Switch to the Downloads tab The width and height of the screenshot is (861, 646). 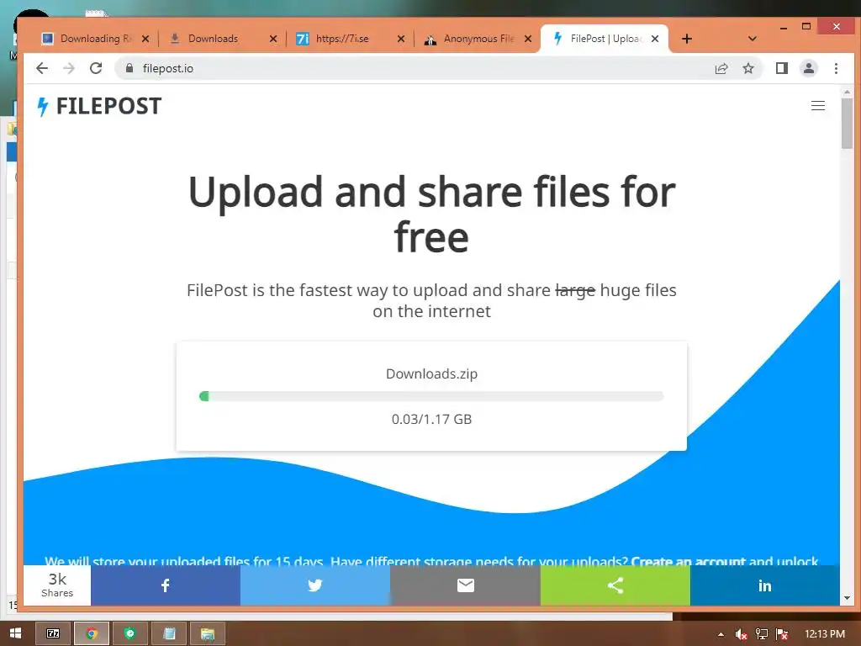point(214,39)
